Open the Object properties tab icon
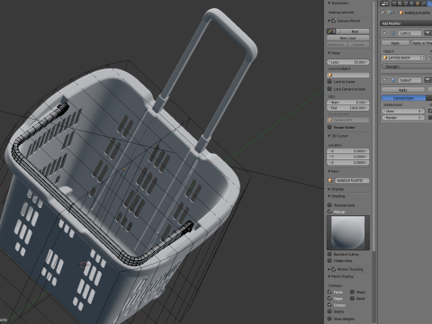 coord(418,4)
